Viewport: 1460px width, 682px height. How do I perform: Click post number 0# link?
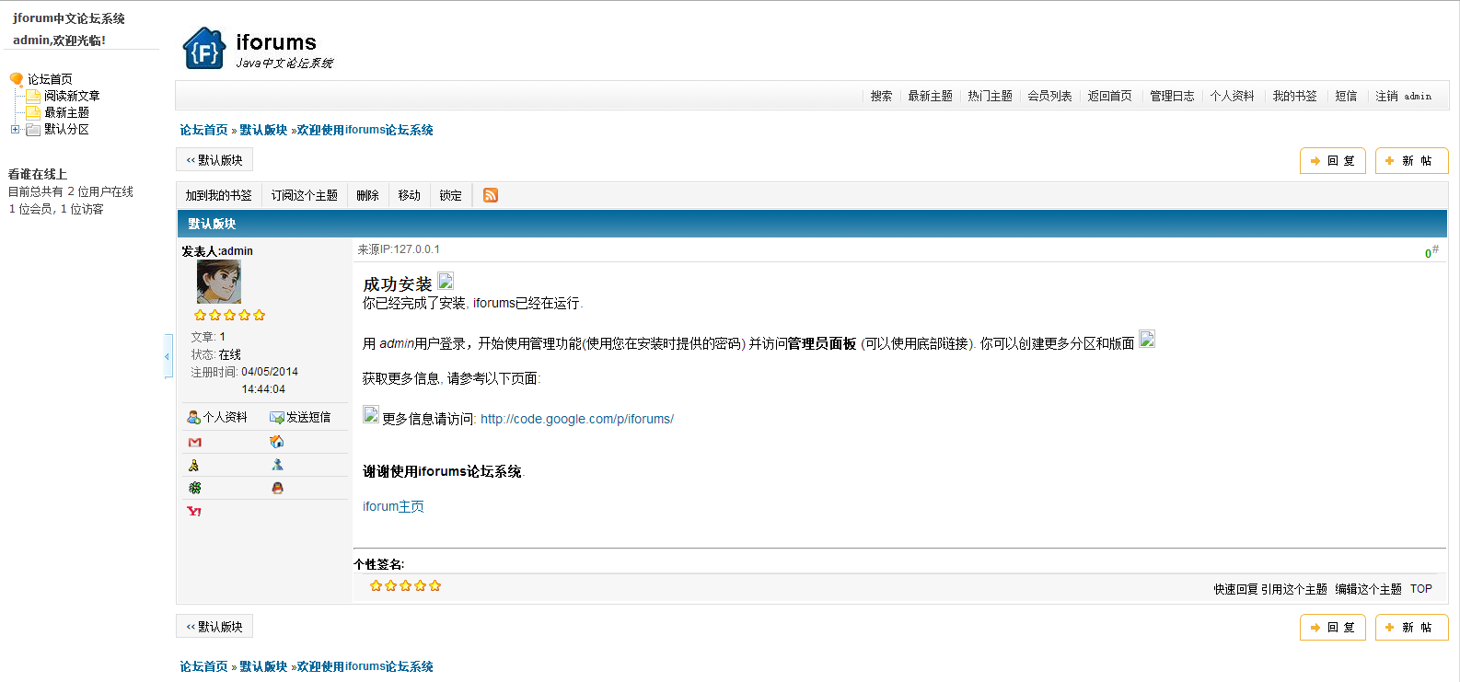click(x=1431, y=251)
